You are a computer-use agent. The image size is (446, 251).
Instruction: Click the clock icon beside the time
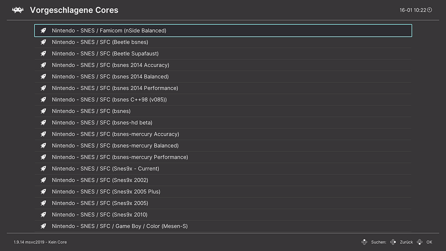coord(429,10)
